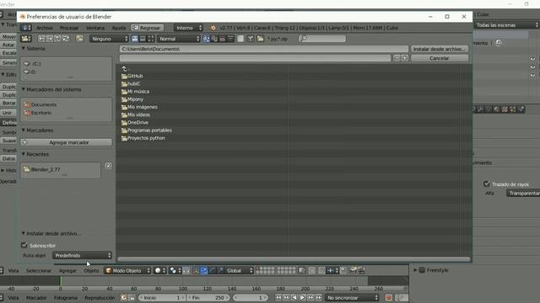
Task: Toggle Trazado de rayos checkbox
Action: click(x=487, y=184)
